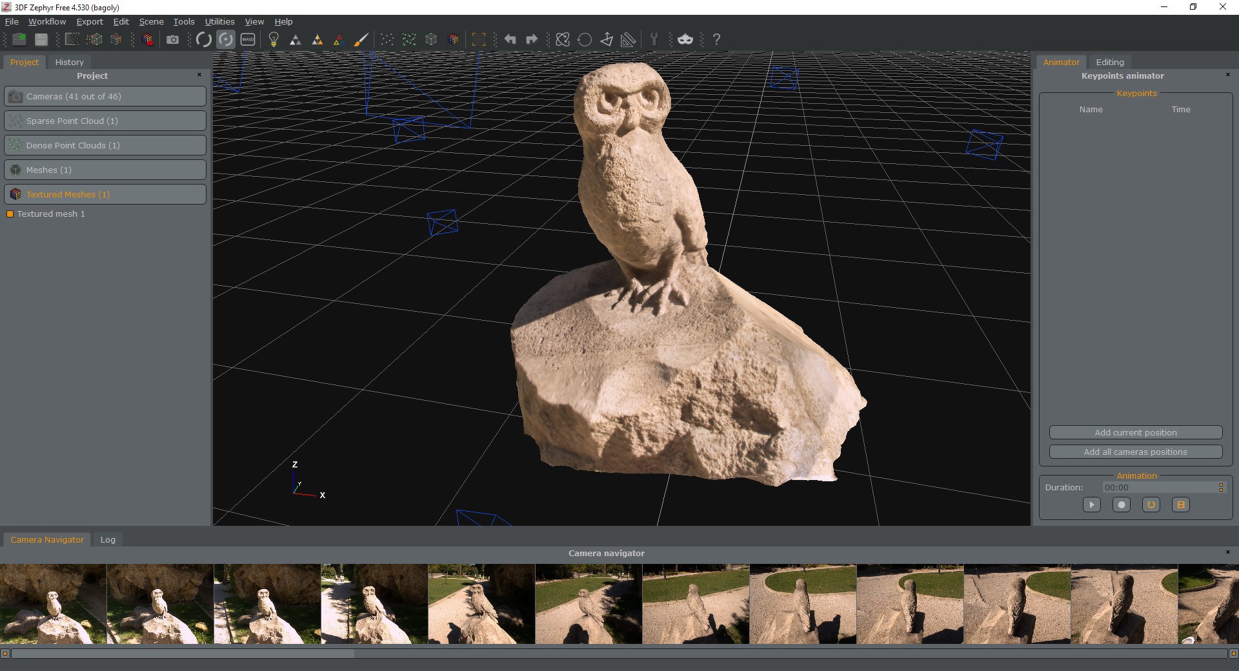Expand the Cameras (41 out of 46) section
Screen dimensions: 1239x671
(x=105, y=97)
